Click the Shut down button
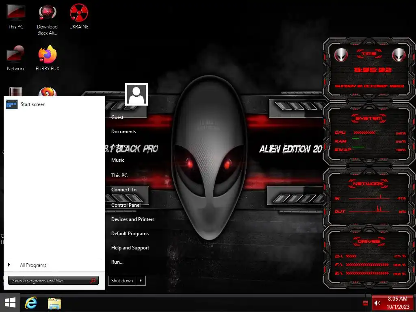Viewport: 416px width, 312px height. pyautogui.click(x=122, y=281)
